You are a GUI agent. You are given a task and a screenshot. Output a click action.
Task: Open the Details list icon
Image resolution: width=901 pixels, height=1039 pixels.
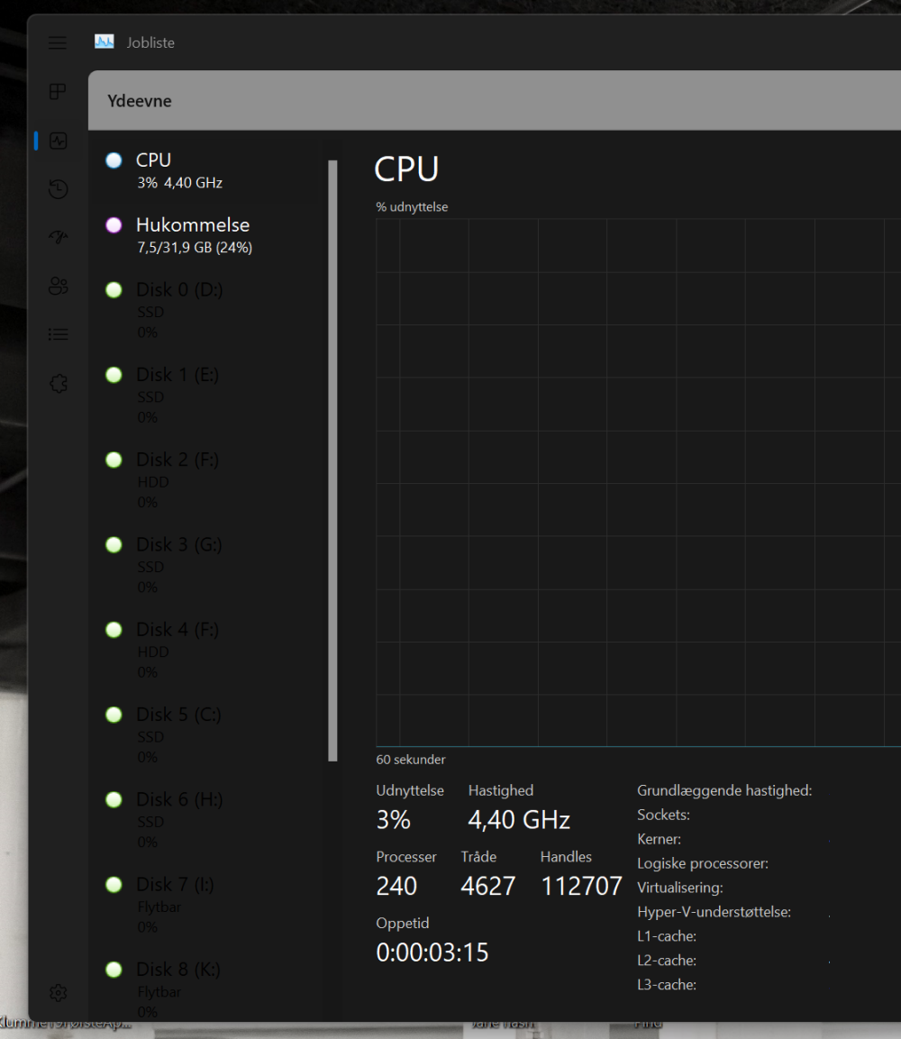(58, 334)
